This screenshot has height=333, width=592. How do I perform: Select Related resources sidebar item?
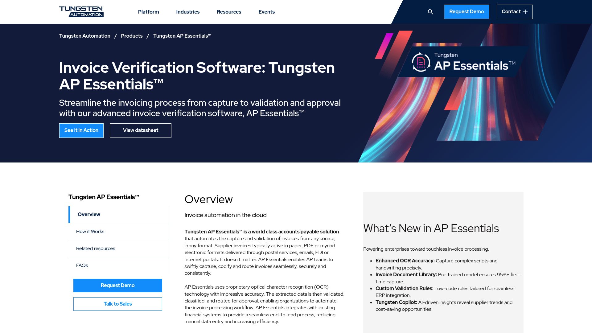119,249
